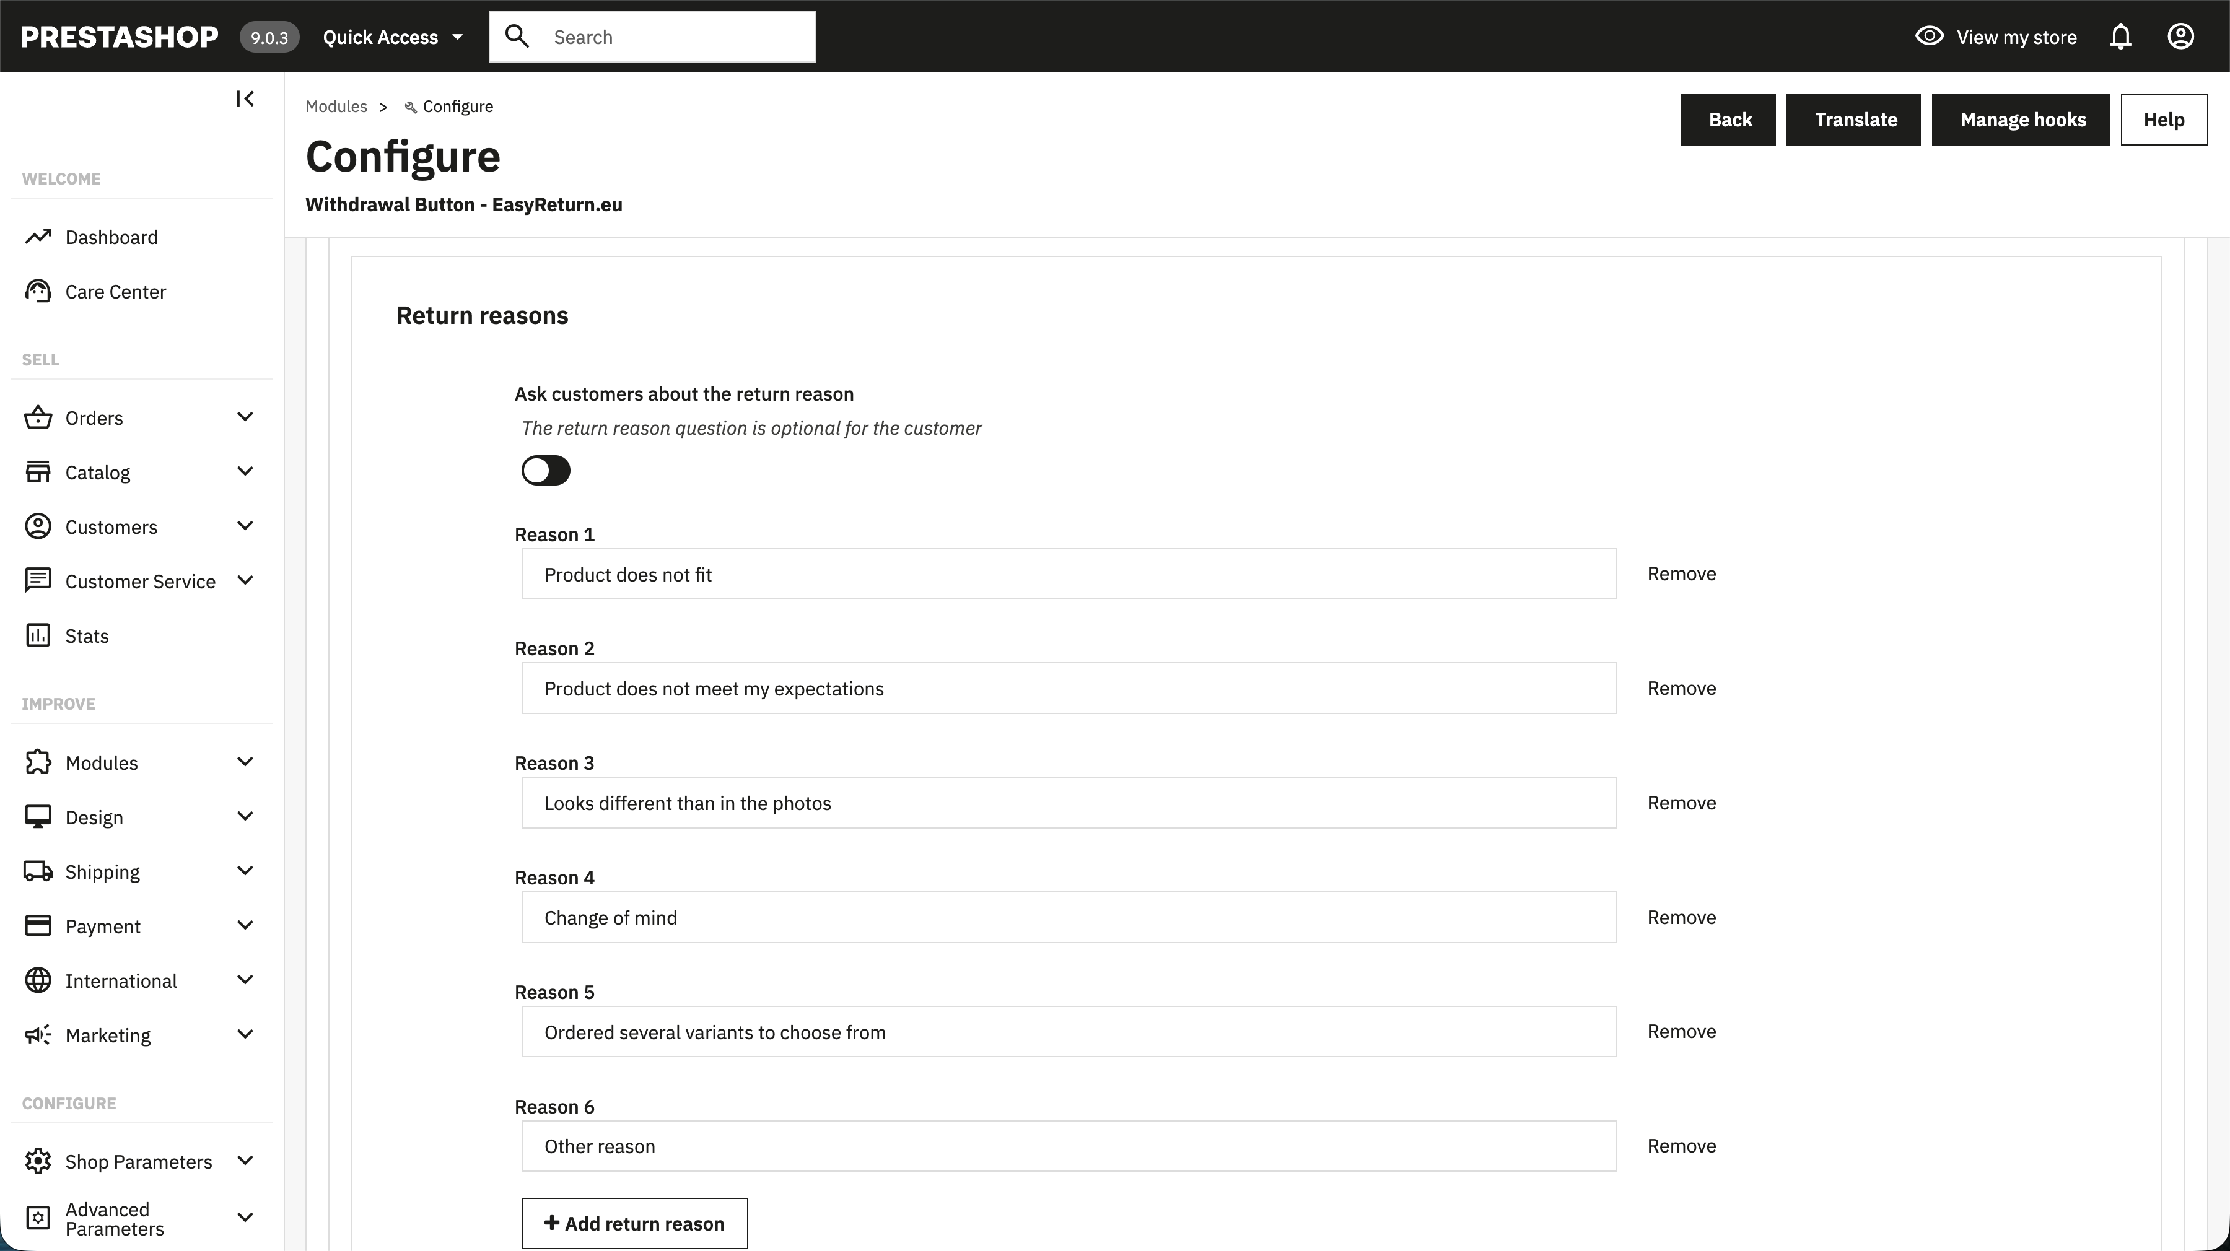Screen dimensions: 2230x1251
Task: Click the Manage hooks button
Action: click(2021, 120)
